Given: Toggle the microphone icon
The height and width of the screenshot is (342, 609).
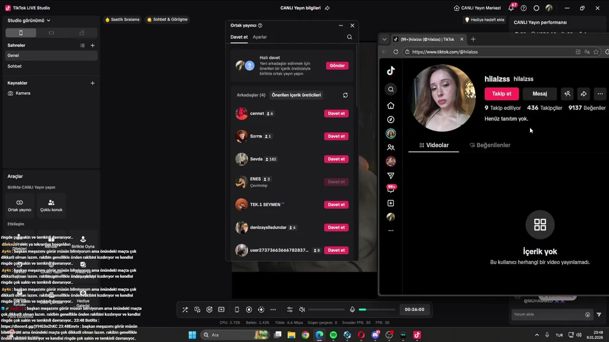Looking at the screenshot, I should [x=352, y=310].
